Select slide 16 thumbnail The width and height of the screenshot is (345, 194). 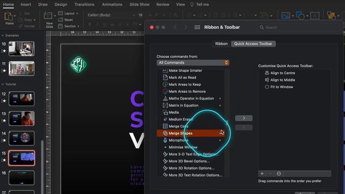coord(22,178)
